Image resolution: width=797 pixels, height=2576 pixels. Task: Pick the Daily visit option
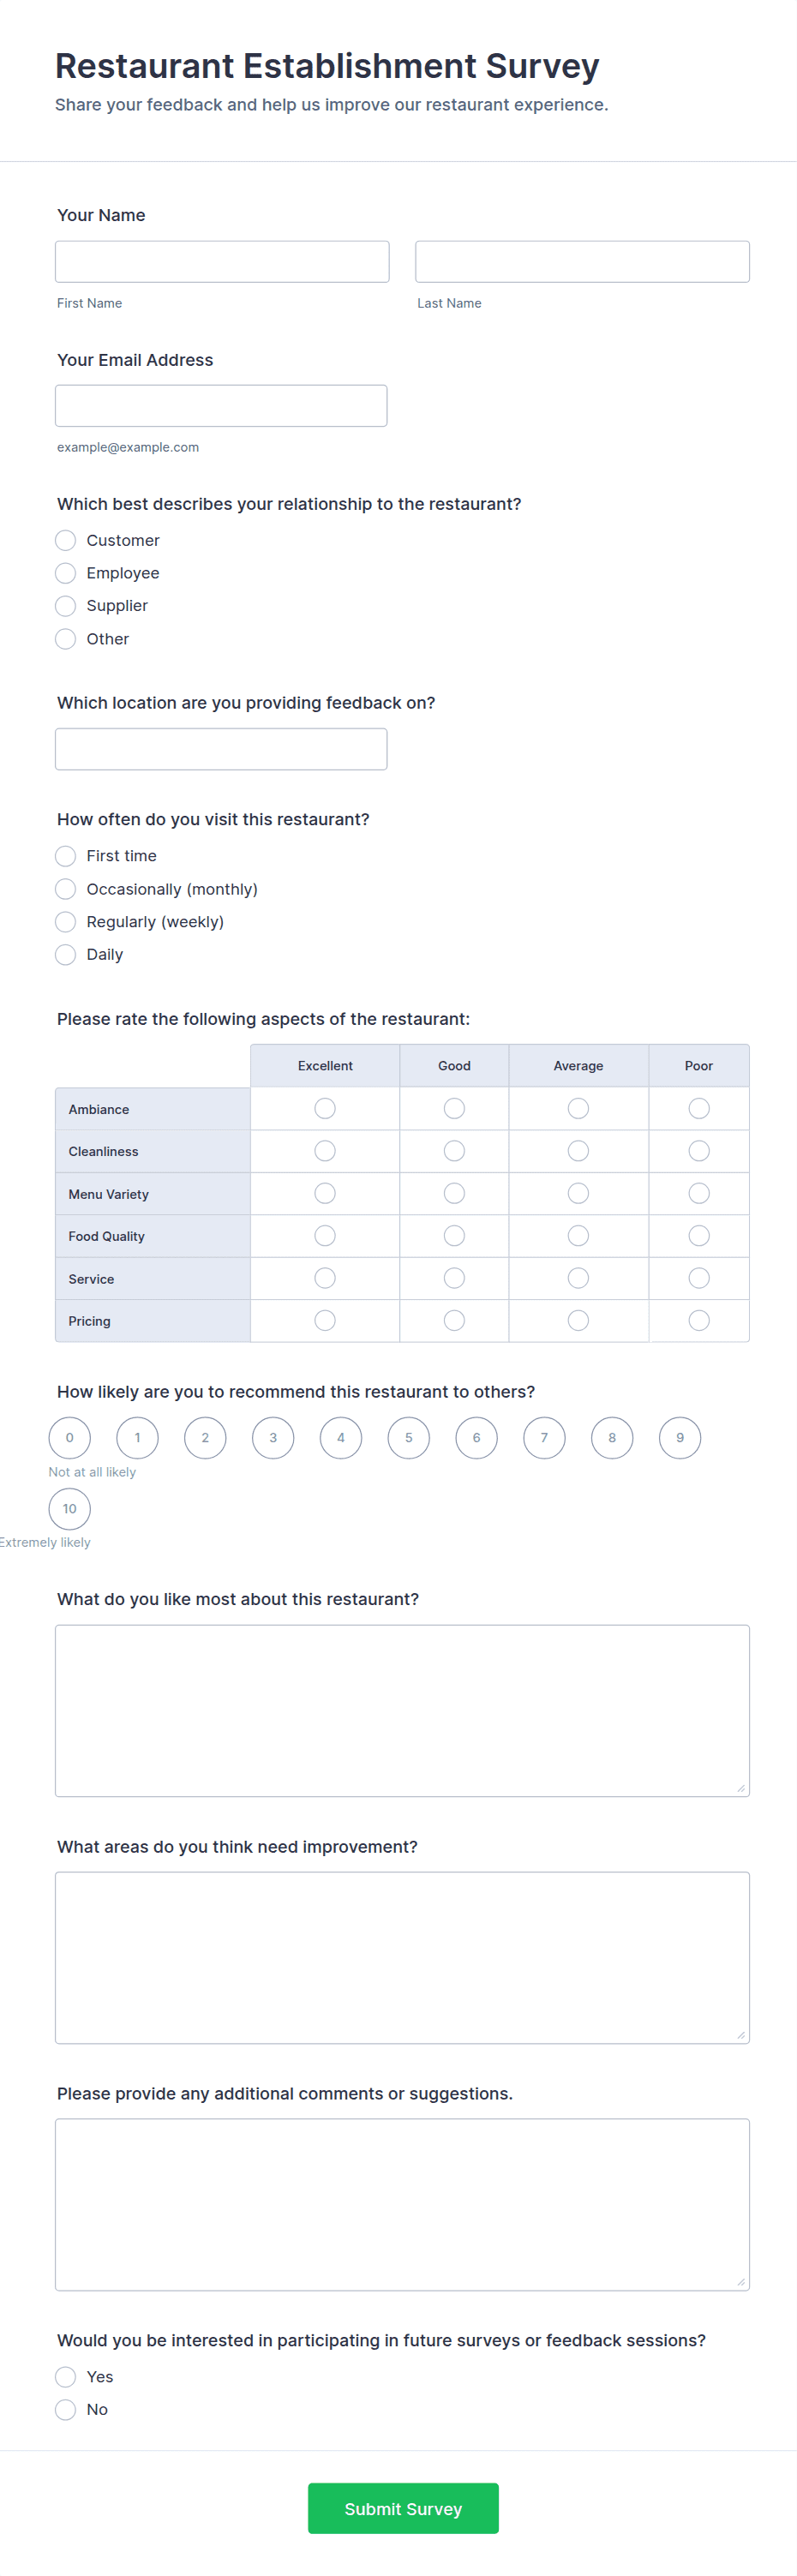click(x=66, y=955)
